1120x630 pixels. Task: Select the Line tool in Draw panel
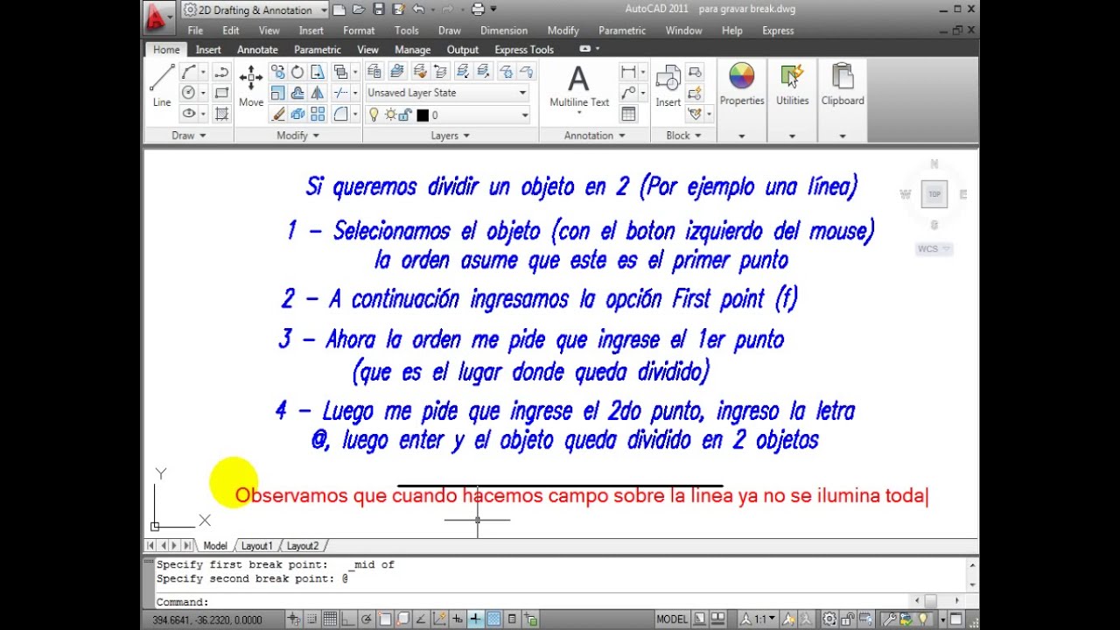162,86
